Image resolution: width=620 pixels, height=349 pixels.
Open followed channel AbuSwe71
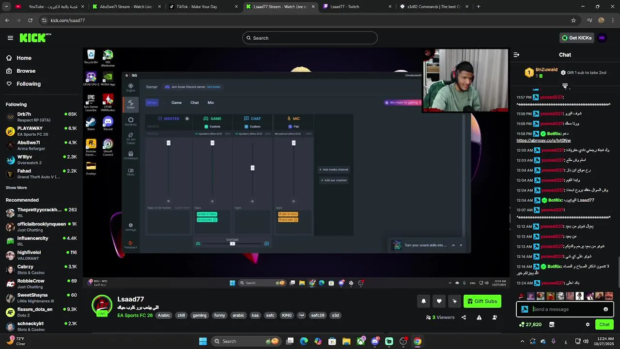point(41,145)
